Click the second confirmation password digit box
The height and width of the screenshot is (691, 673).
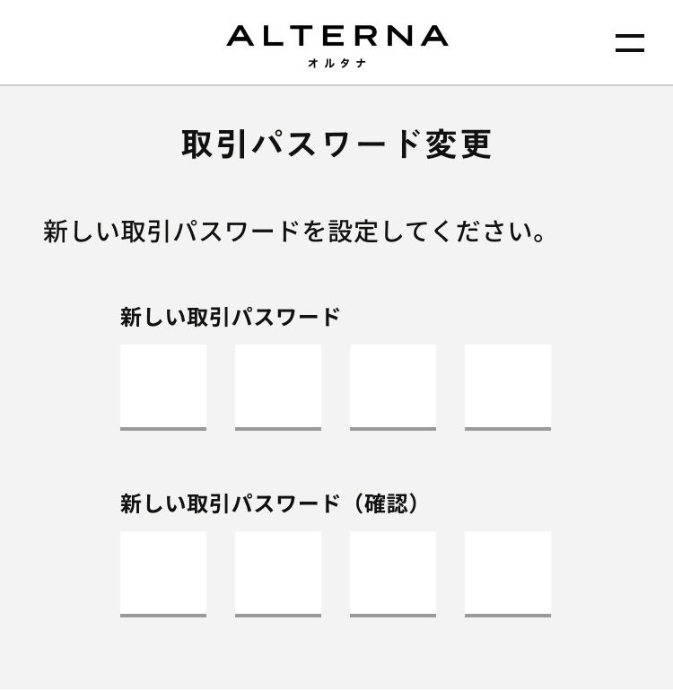pyautogui.click(x=278, y=573)
